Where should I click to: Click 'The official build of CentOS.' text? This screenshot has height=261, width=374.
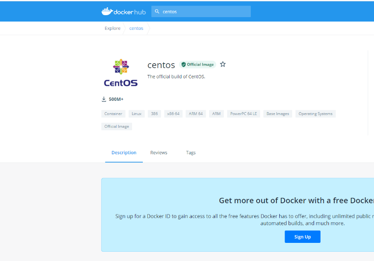176,76
